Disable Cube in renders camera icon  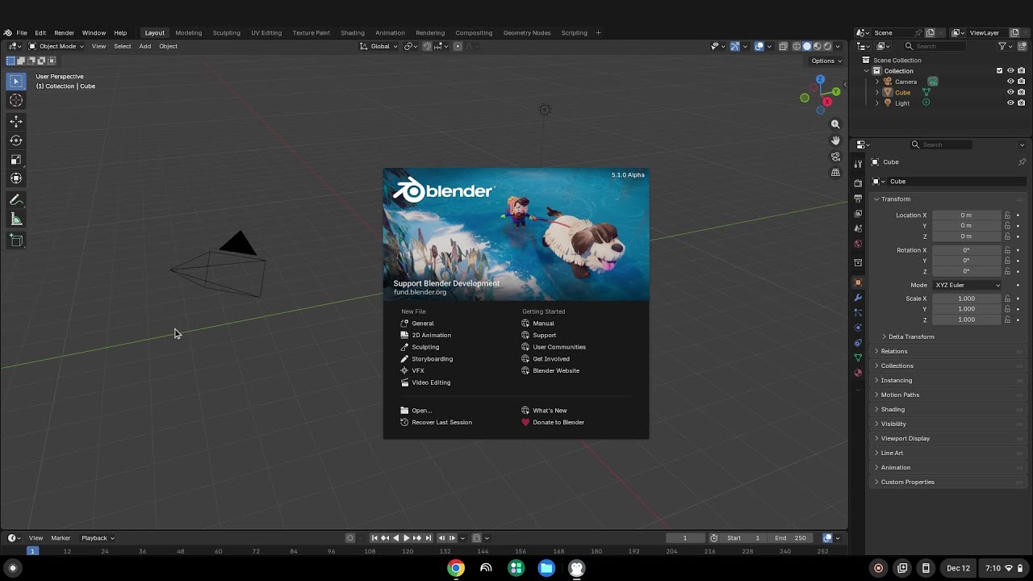click(1022, 92)
